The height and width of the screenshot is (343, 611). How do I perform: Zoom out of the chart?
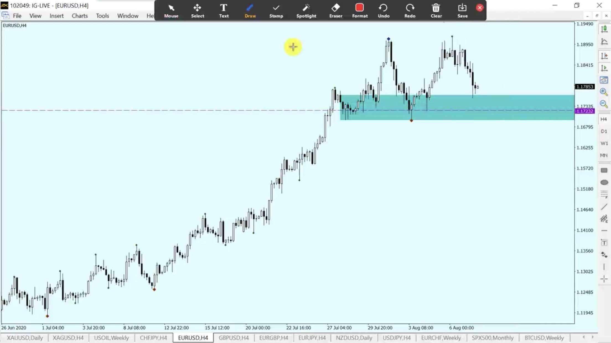pos(604,104)
